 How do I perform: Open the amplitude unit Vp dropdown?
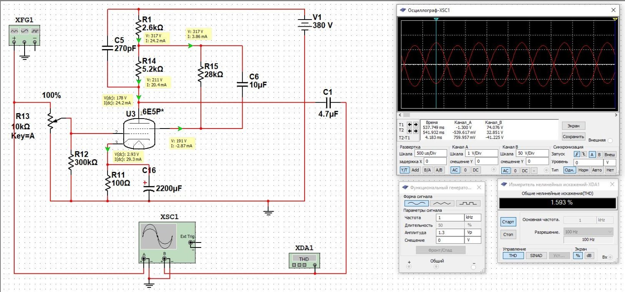[x=472, y=233]
